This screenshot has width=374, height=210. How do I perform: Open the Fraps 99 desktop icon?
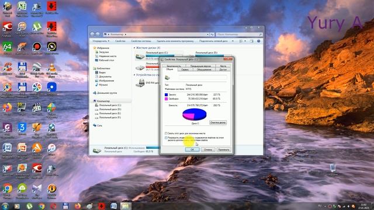[22, 107]
